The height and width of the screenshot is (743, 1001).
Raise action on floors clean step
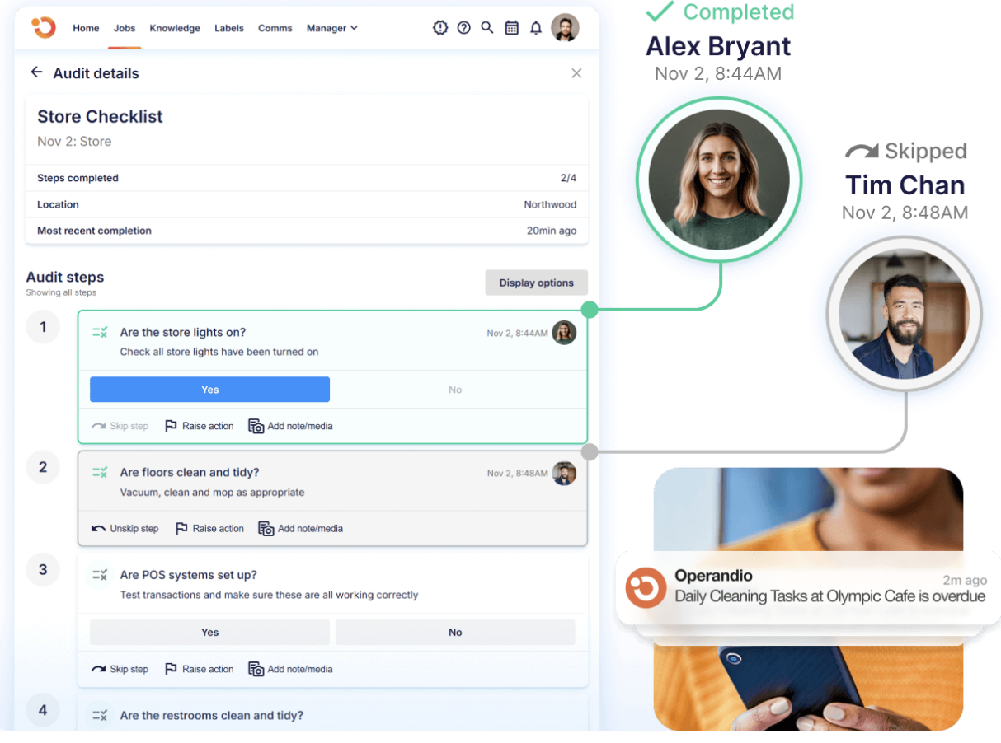(x=209, y=528)
